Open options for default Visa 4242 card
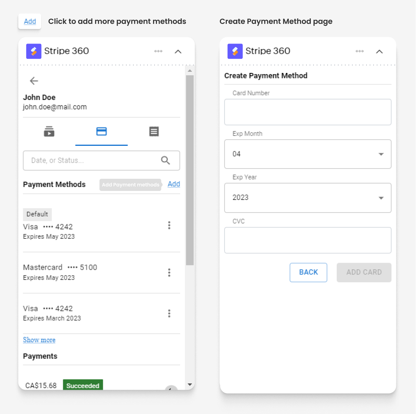416x414 pixels. (x=169, y=225)
